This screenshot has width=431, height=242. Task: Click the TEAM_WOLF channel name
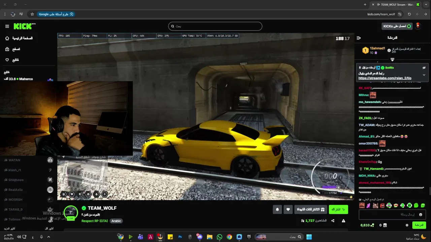click(102, 208)
